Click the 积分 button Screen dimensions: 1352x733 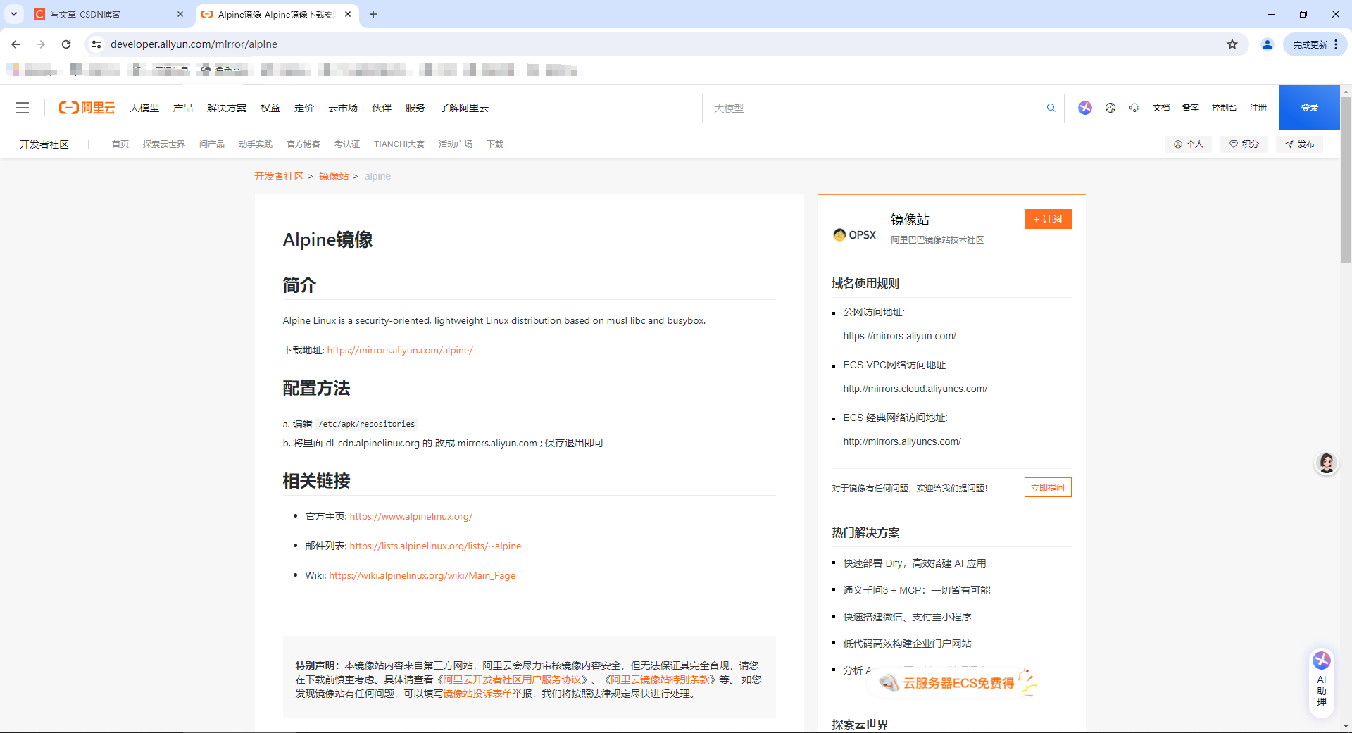click(1244, 144)
